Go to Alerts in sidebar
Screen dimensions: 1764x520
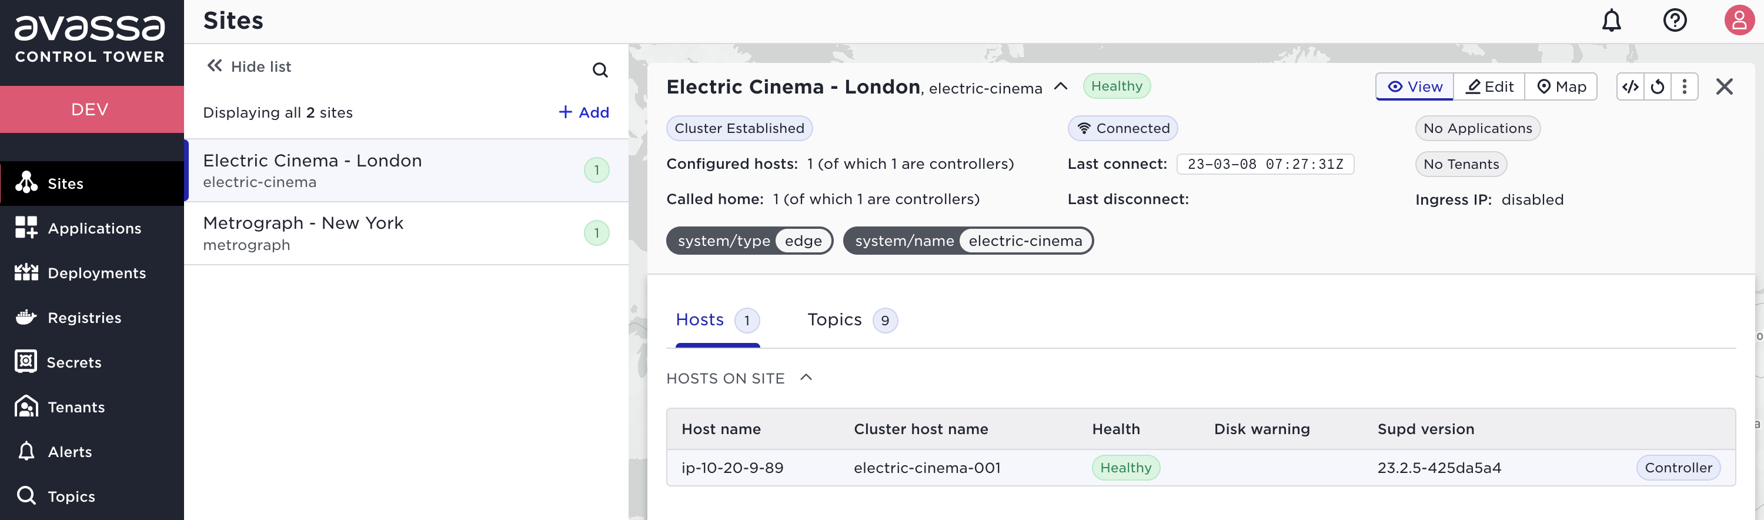[x=92, y=452]
